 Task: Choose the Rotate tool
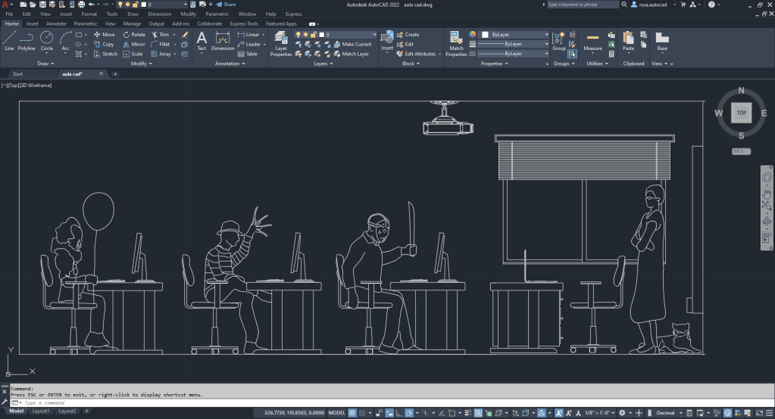(x=133, y=35)
